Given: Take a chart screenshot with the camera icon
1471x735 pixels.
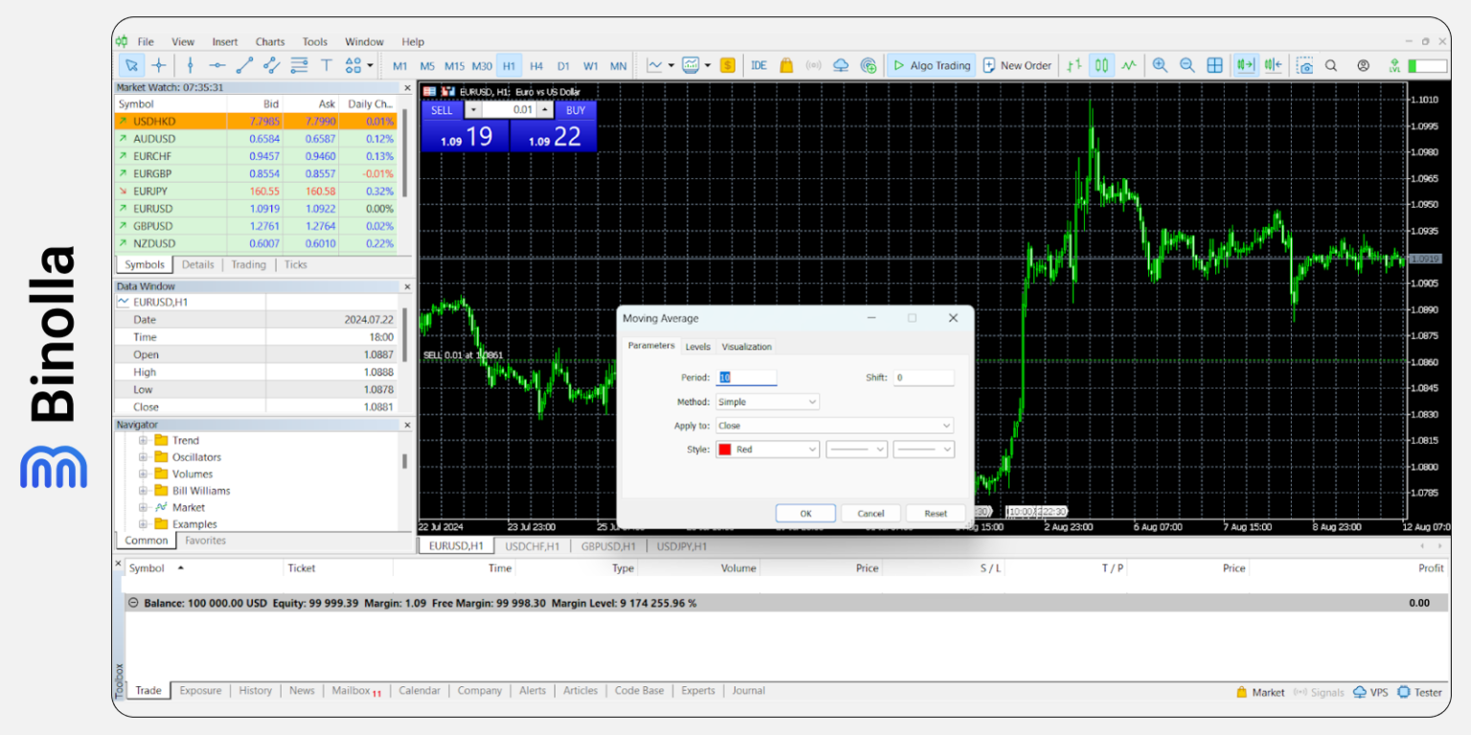Looking at the screenshot, I should 1304,65.
